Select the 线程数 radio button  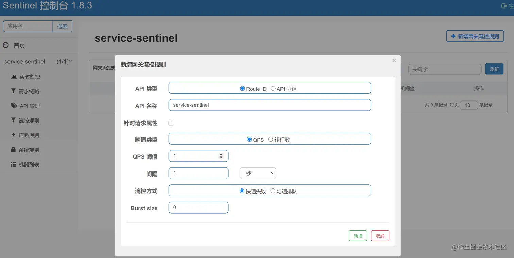tap(271, 139)
